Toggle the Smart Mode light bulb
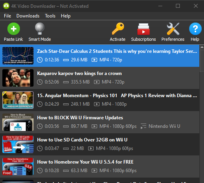Image resolution: width=204 pixels, height=183 pixels. coord(40,29)
